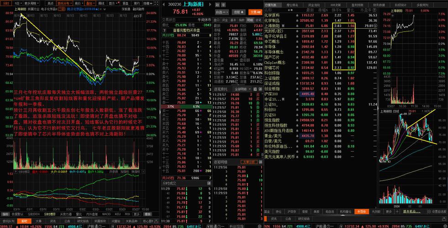The width and height of the screenshot is (448, 228).
Task: Click the note icon beside 中证10 row
Action: [284, 99]
